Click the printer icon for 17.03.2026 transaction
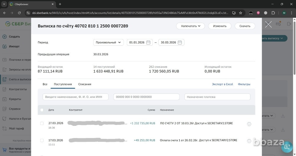Viewport: 296px width, 156px height. tap(249, 141)
